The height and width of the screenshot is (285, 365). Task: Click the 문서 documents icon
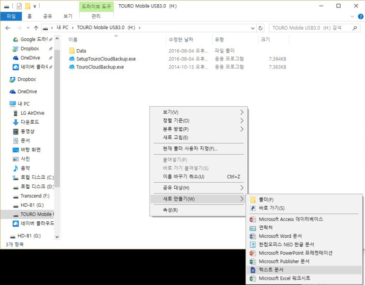pyautogui.click(x=16, y=141)
